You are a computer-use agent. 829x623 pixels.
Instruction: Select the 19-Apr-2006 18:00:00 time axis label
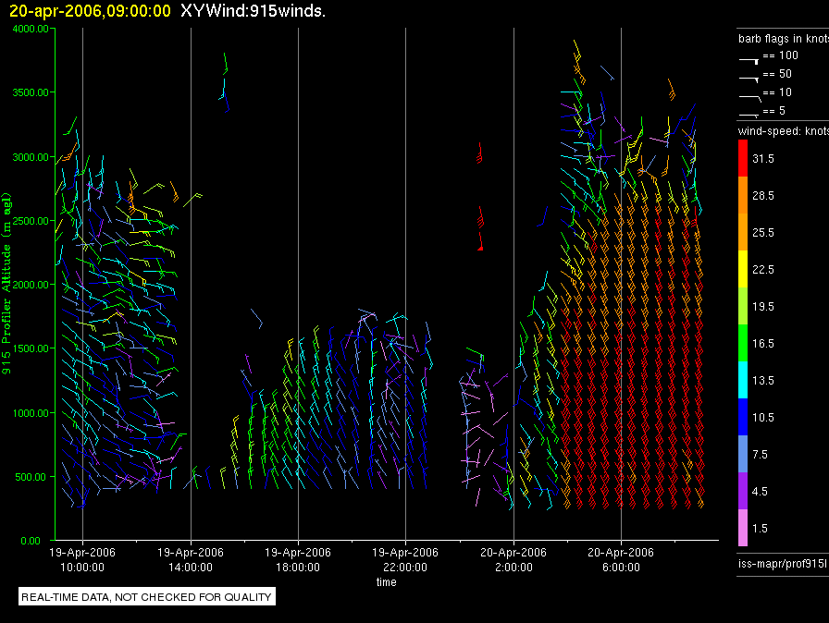click(x=298, y=559)
